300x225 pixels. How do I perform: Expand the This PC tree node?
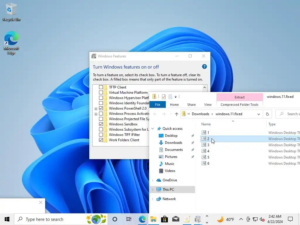(x=152, y=190)
